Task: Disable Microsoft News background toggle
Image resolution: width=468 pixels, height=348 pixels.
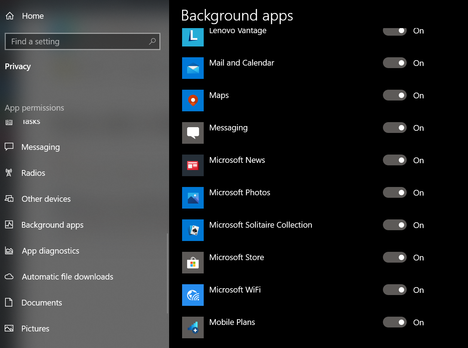Action: (395, 160)
